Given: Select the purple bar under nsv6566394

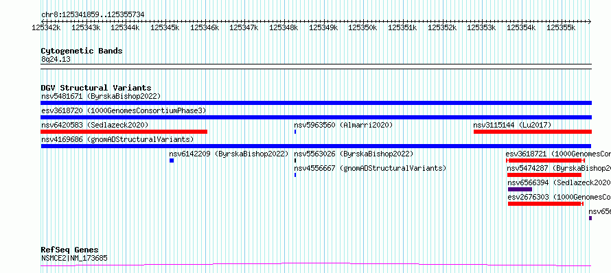Looking at the screenshot, I should coord(520,189).
